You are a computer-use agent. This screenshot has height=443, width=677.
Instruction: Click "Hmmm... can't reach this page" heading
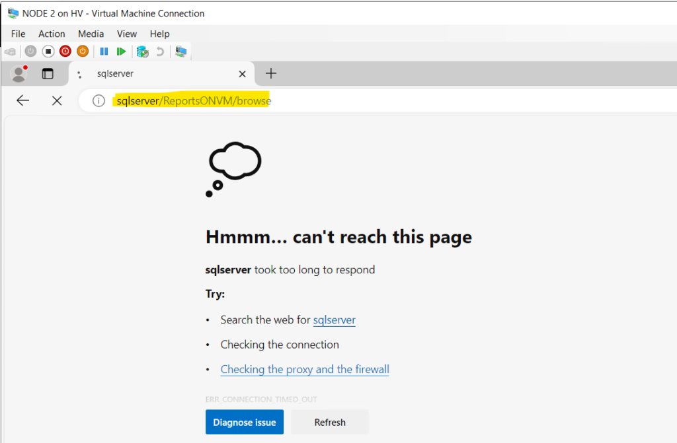(339, 237)
